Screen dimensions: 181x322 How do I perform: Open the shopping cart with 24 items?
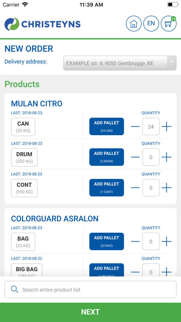click(x=168, y=24)
